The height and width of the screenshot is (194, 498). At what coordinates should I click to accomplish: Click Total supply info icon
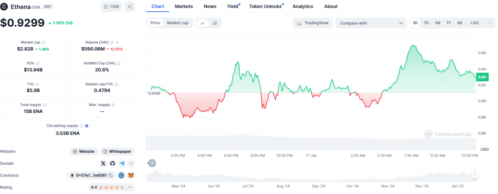(x=44, y=105)
